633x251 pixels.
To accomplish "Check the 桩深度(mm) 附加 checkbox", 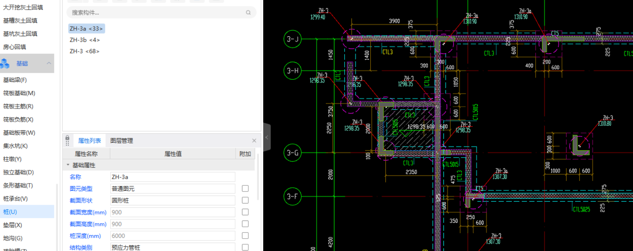I will (245, 236).
